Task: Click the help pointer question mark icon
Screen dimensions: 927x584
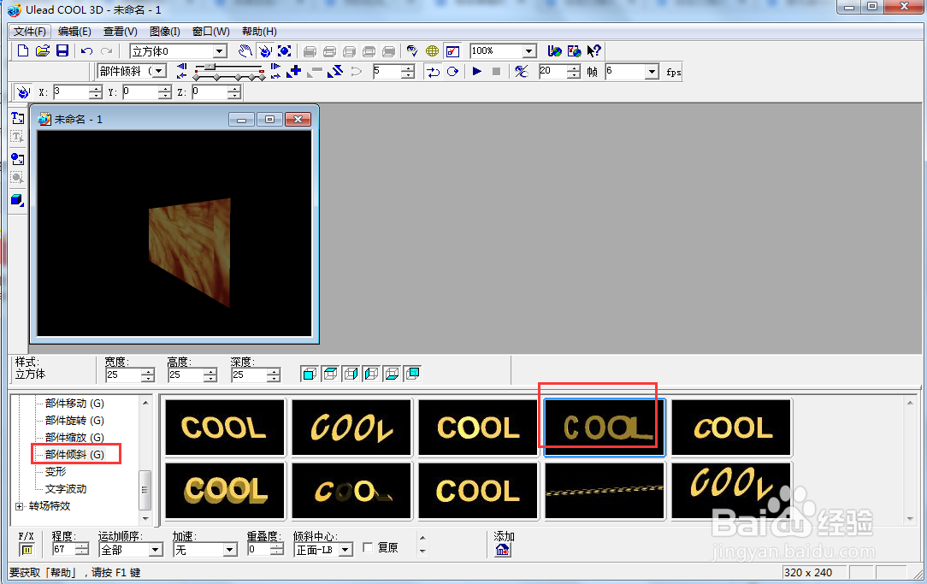Action: pos(593,50)
